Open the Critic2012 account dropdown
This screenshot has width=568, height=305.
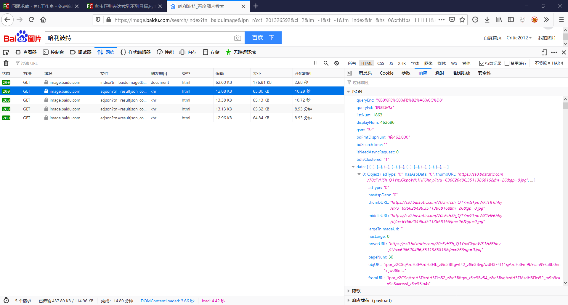pos(519,38)
